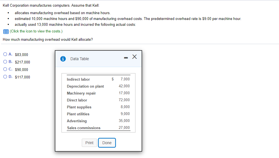Screen dimensions: 279x158
Task: Click the 42,000 value cell
Action: [x=124, y=86]
